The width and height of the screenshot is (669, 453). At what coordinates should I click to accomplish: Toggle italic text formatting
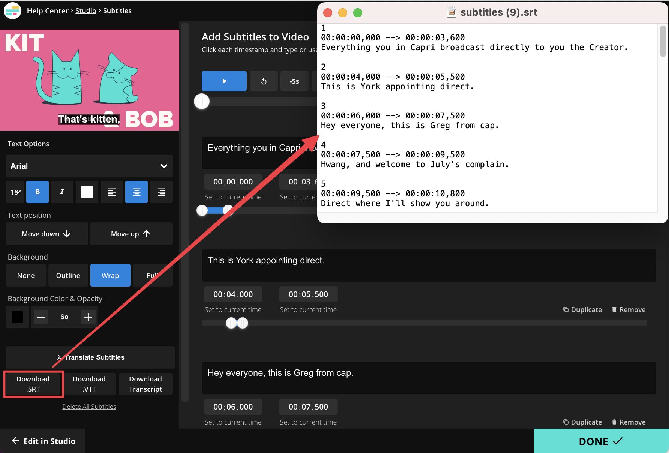62,192
